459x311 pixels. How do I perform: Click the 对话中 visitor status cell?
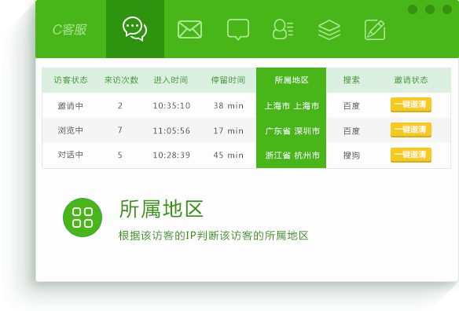point(70,155)
